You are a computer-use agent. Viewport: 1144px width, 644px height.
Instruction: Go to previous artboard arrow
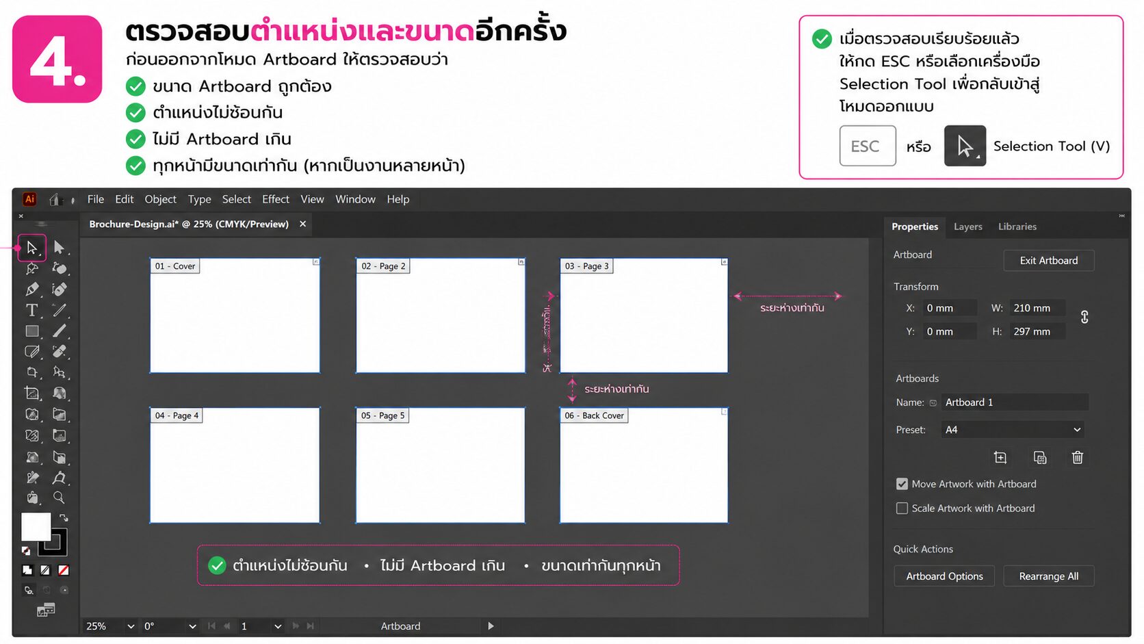(x=227, y=626)
